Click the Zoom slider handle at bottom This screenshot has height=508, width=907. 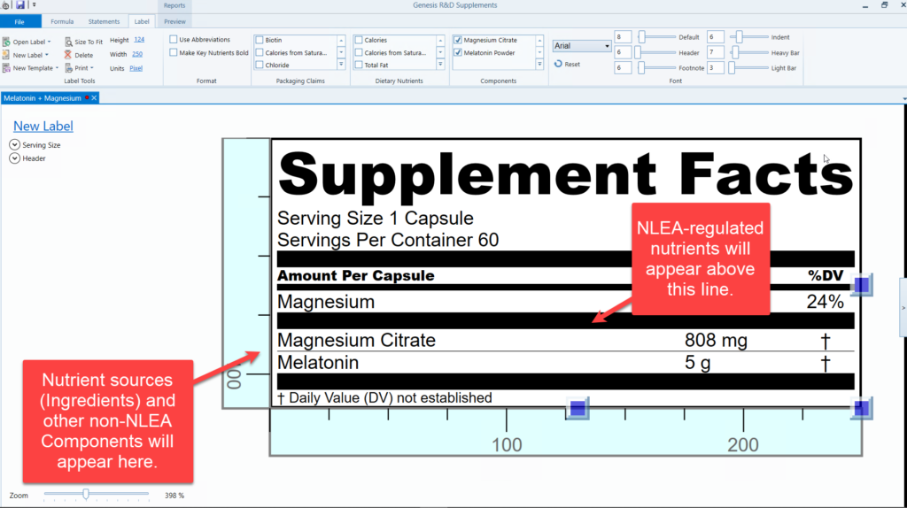[86, 494]
